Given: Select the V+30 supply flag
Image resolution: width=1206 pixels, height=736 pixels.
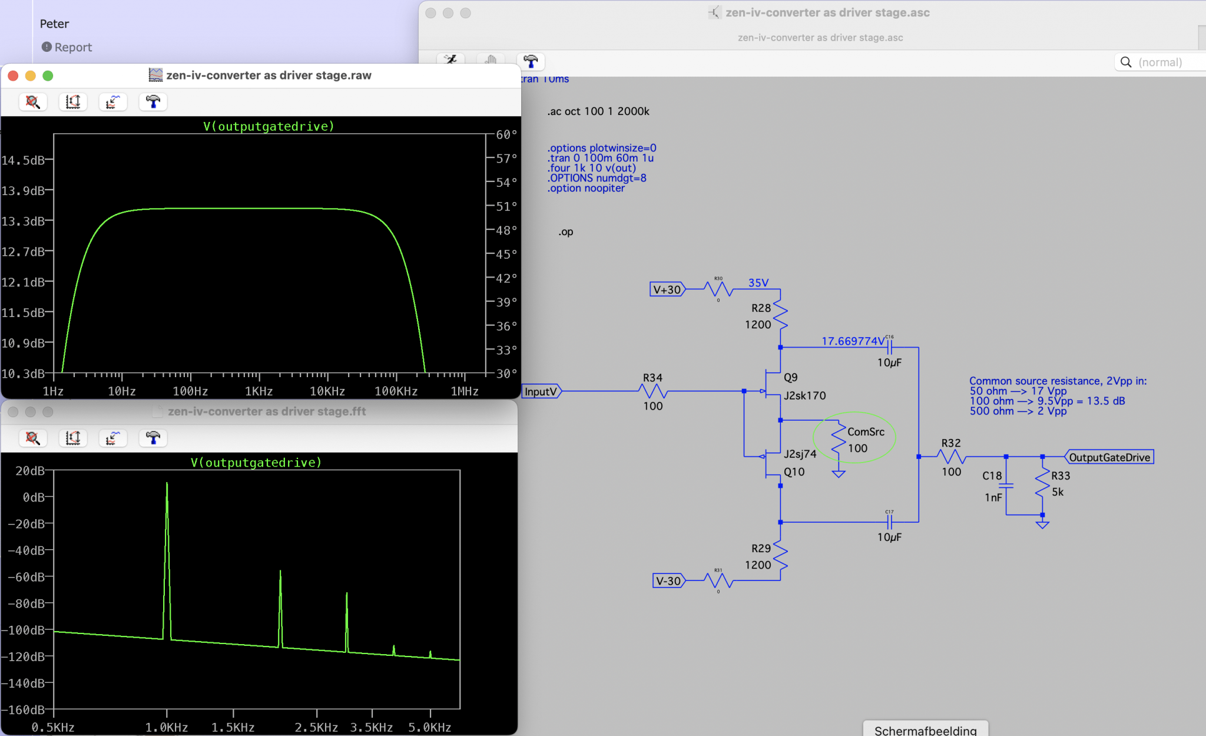Looking at the screenshot, I should click(x=668, y=289).
